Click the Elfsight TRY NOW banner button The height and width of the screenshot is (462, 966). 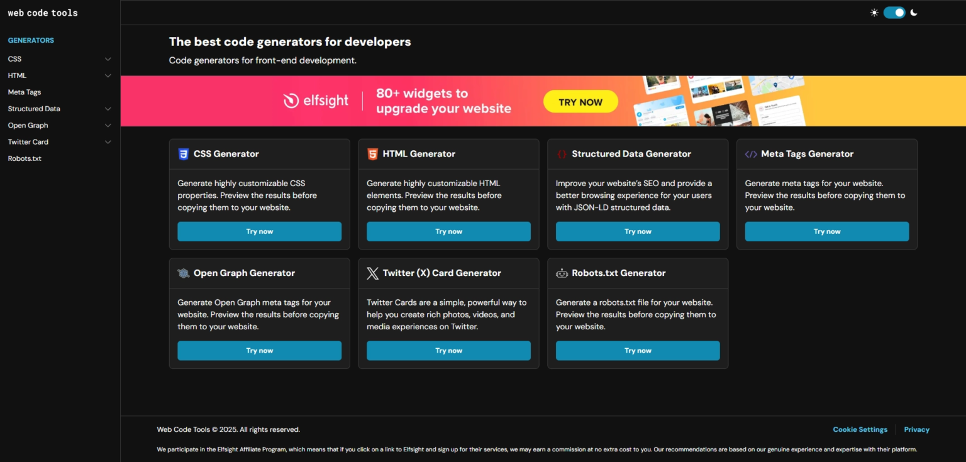(580, 102)
